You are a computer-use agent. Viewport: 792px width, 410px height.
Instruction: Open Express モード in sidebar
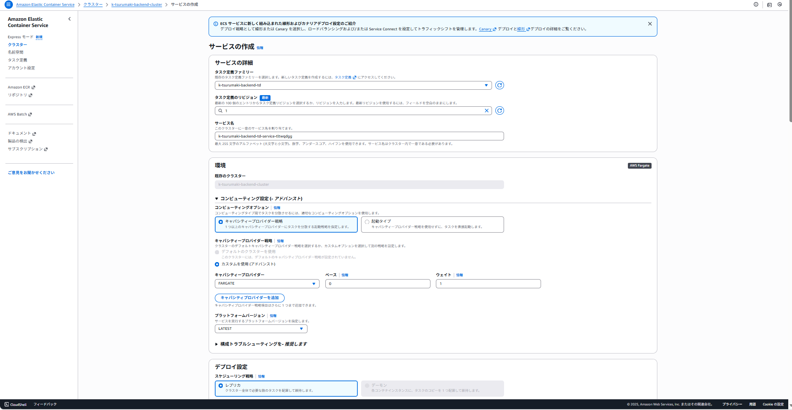tap(20, 37)
